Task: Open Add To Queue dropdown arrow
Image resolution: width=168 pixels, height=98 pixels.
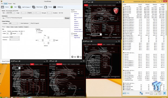Action: (31, 7)
